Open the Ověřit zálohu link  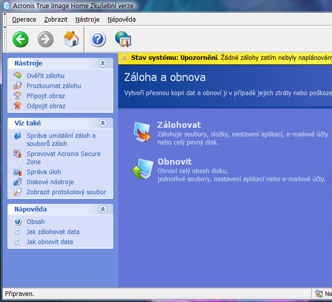pyautogui.click(x=45, y=75)
